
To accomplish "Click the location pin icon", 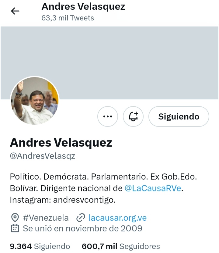I will [15, 218].
